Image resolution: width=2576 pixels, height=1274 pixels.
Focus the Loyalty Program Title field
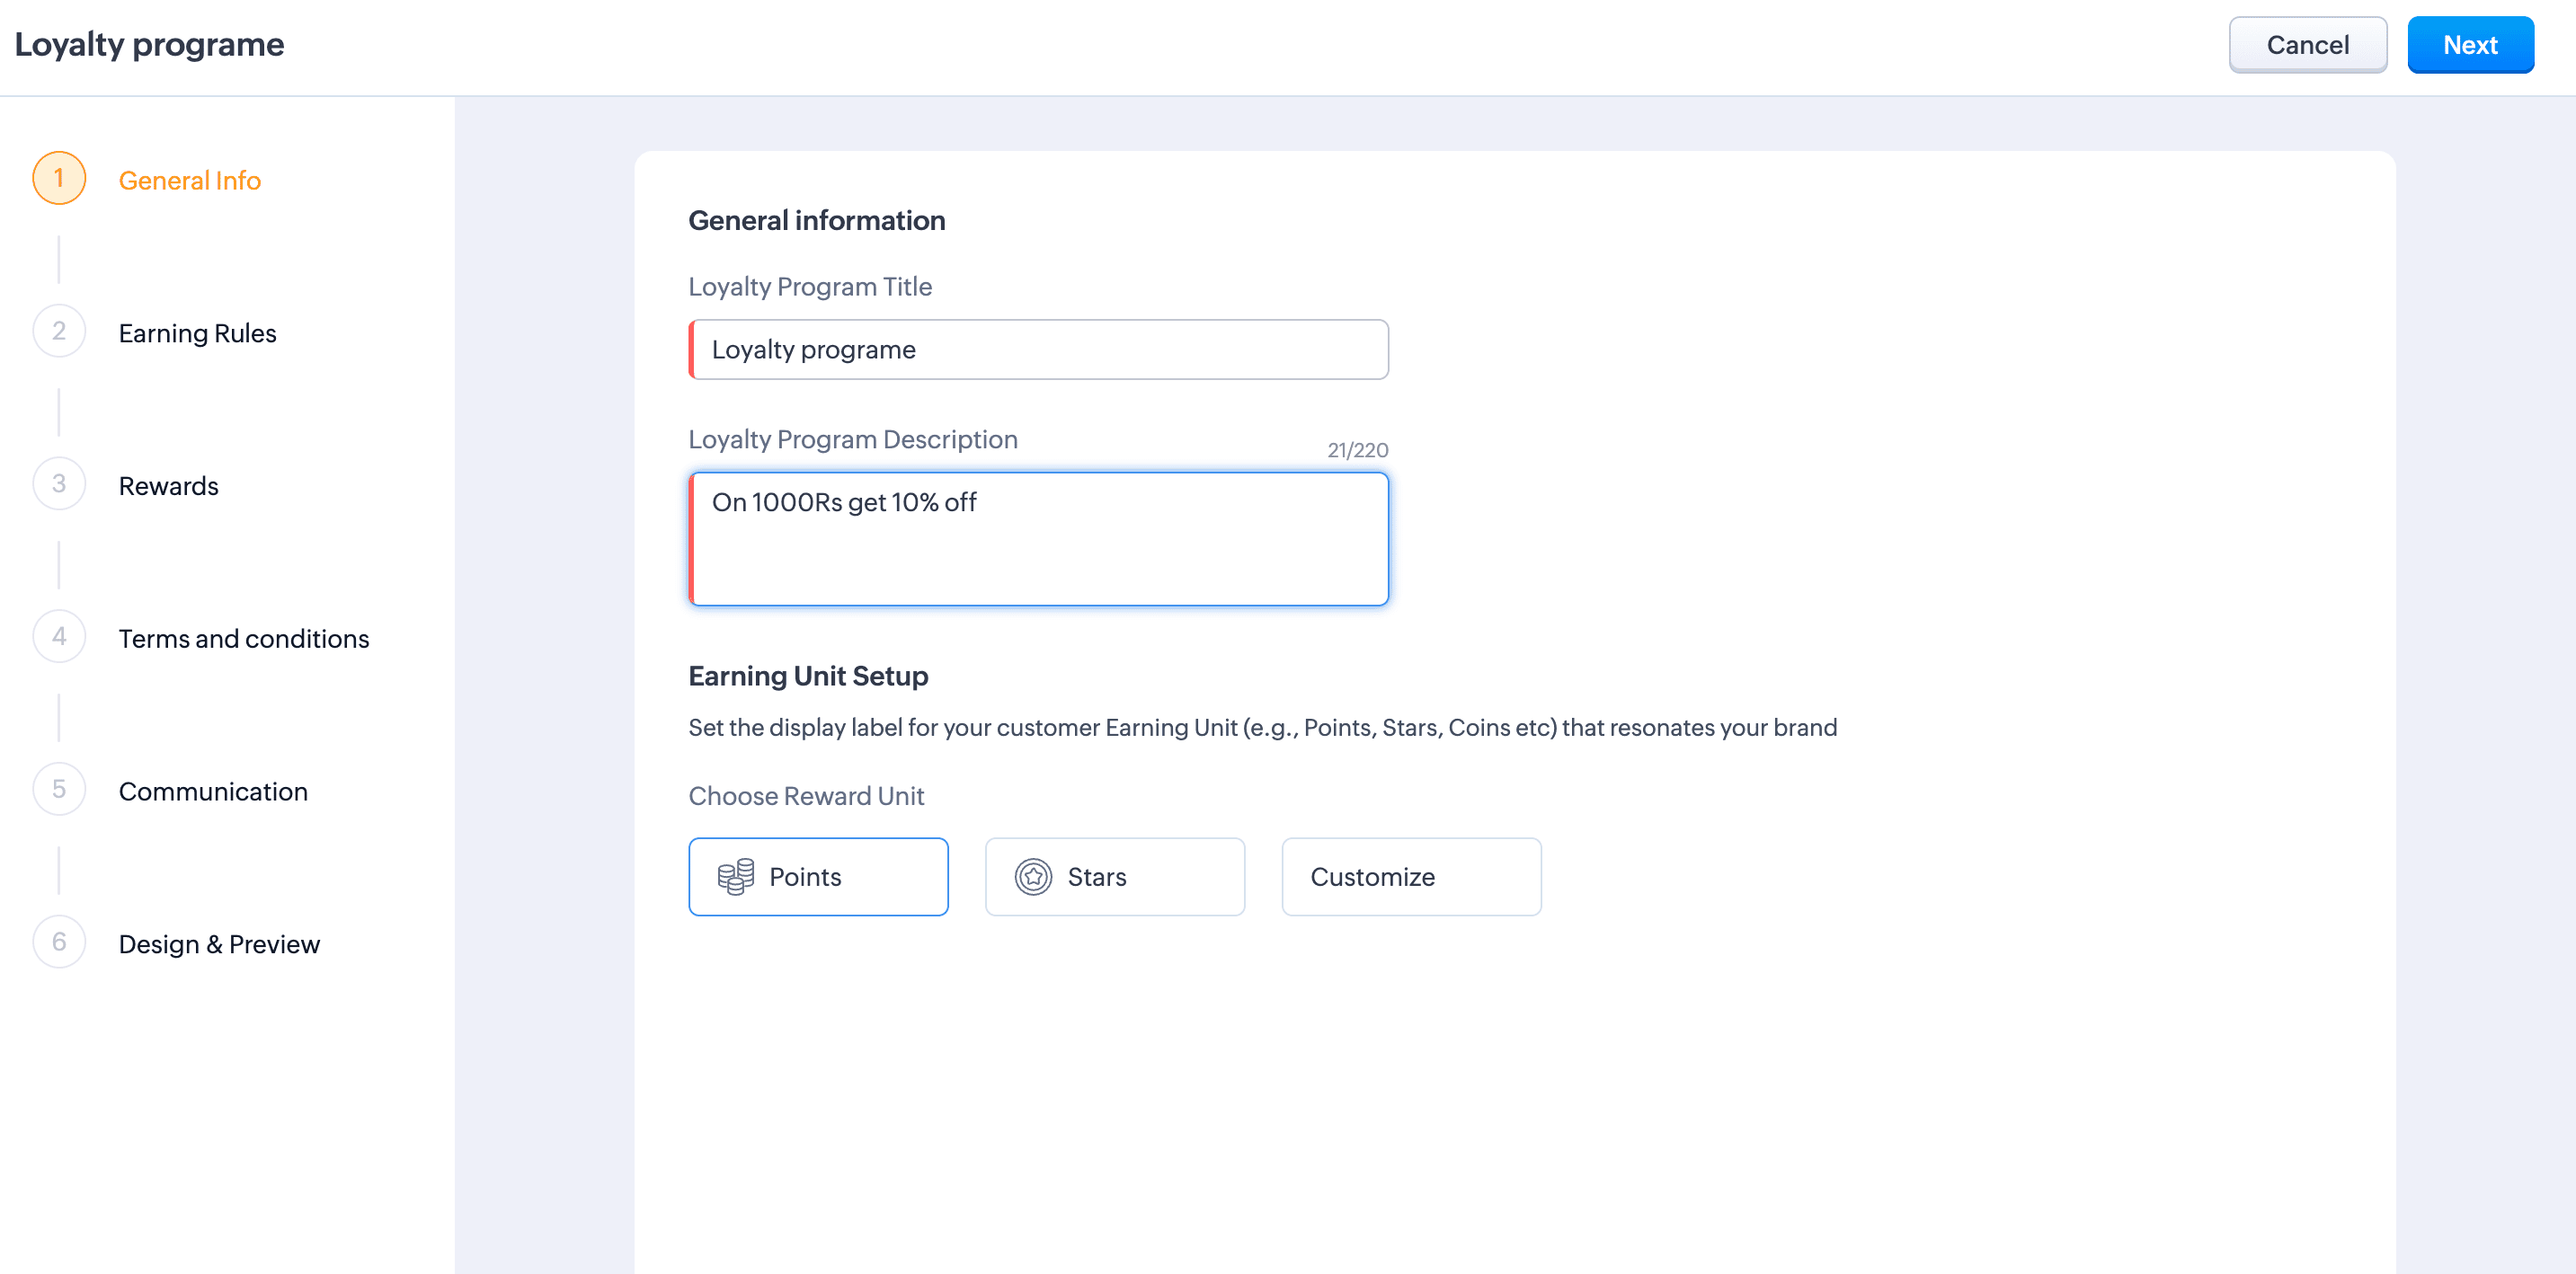pos(1038,349)
